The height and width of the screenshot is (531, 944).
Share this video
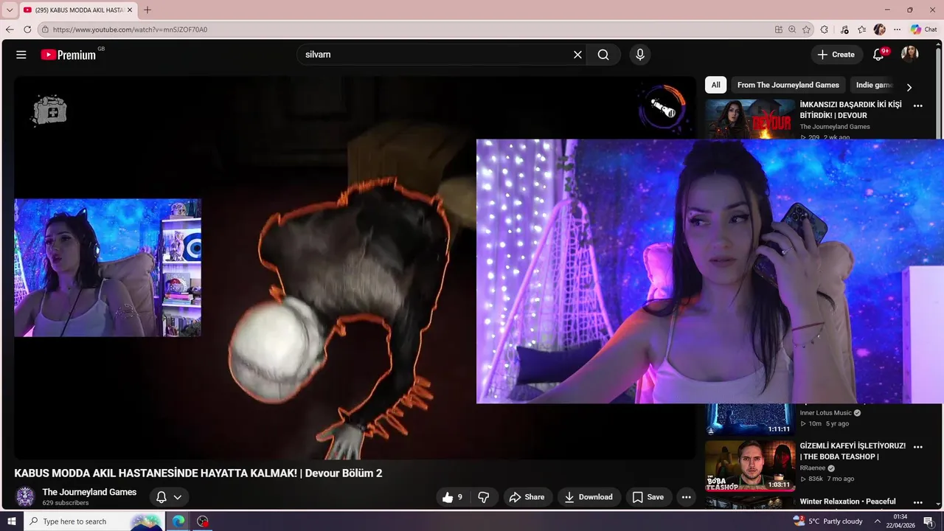click(x=527, y=497)
